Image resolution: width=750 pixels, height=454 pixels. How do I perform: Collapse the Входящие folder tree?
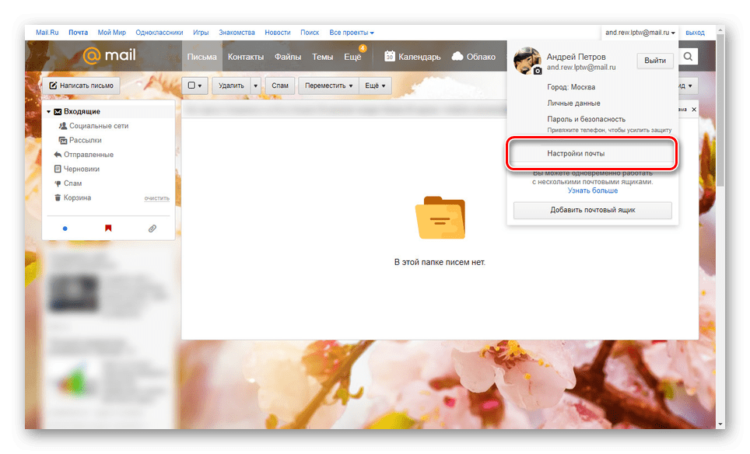[x=48, y=111]
